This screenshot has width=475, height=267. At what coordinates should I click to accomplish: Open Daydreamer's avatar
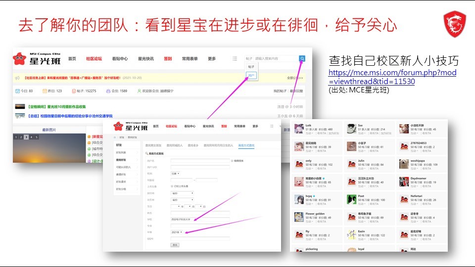(404, 181)
